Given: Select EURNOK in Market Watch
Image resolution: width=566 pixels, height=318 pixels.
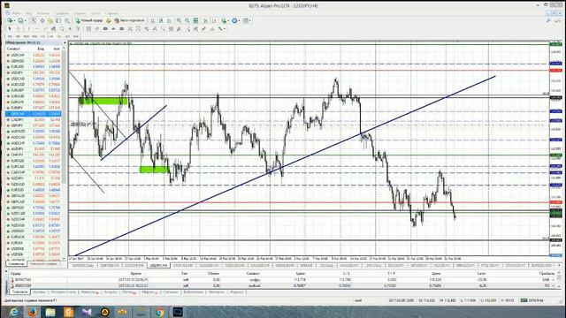Looking at the screenshot, I should pos(34,237).
